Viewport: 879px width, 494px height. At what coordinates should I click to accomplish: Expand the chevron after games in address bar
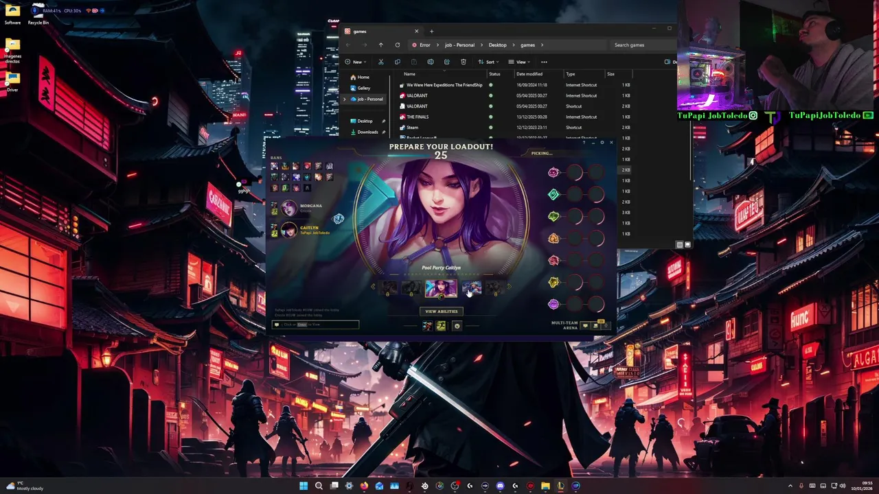[x=543, y=45]
